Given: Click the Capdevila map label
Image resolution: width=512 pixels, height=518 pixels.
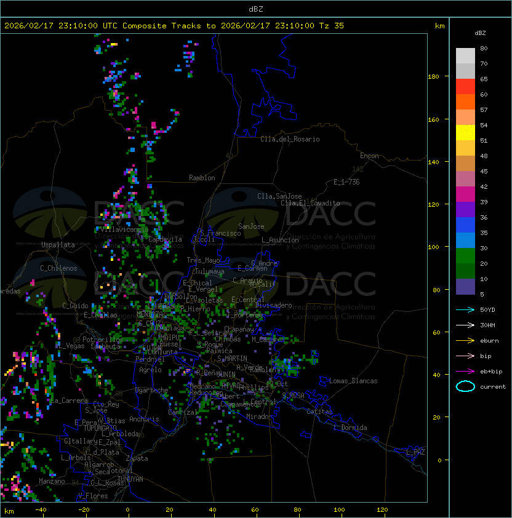Looking at the screenshot, I should (165, 239).
